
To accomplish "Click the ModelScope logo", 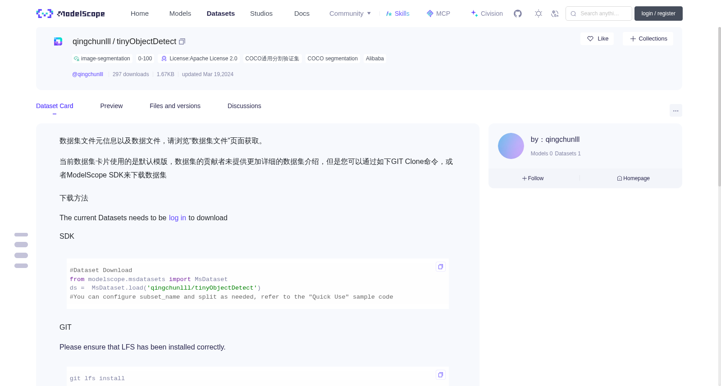I will (x=71, y=14).
